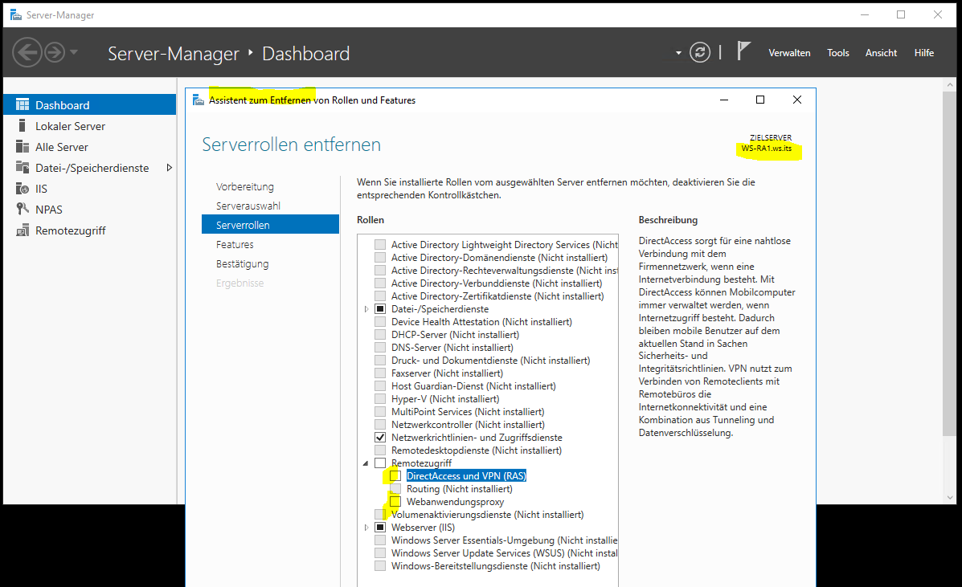Expand Webserver (IIS) tree node
The height and width of the screenshot is (587, 962).
coord(366,528)
